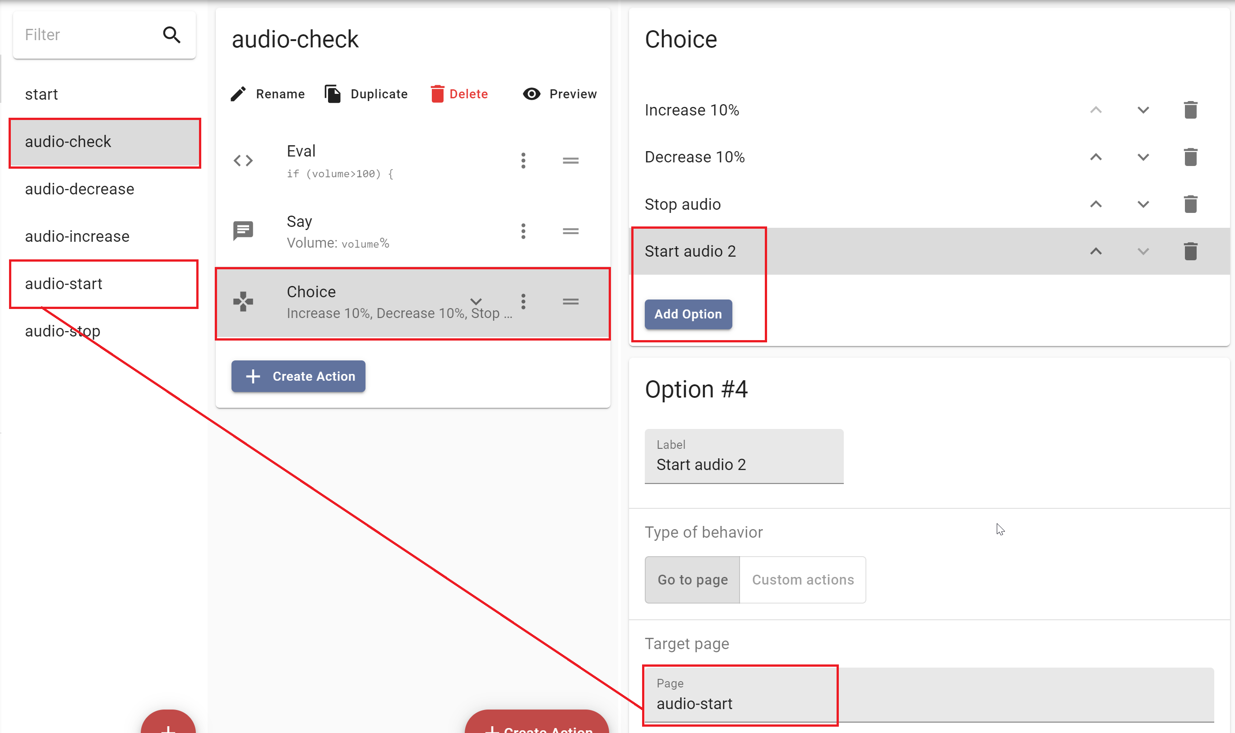Click the blue Create Action button
This screenshot has width=1235, height=733.
[x=298, y=376]
